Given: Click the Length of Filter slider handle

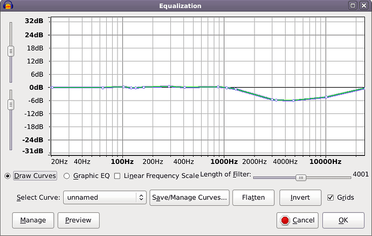Looking at the screenshot, I should (x=301, y=177).
